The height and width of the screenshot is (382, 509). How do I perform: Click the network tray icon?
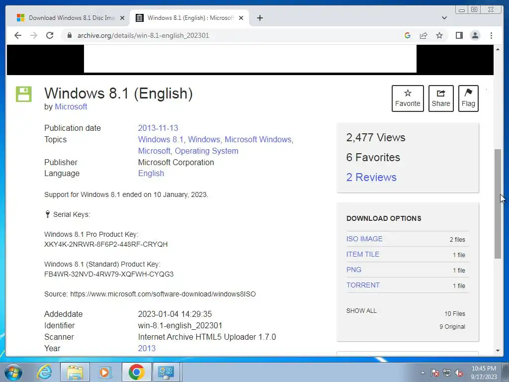pos(447,373)
